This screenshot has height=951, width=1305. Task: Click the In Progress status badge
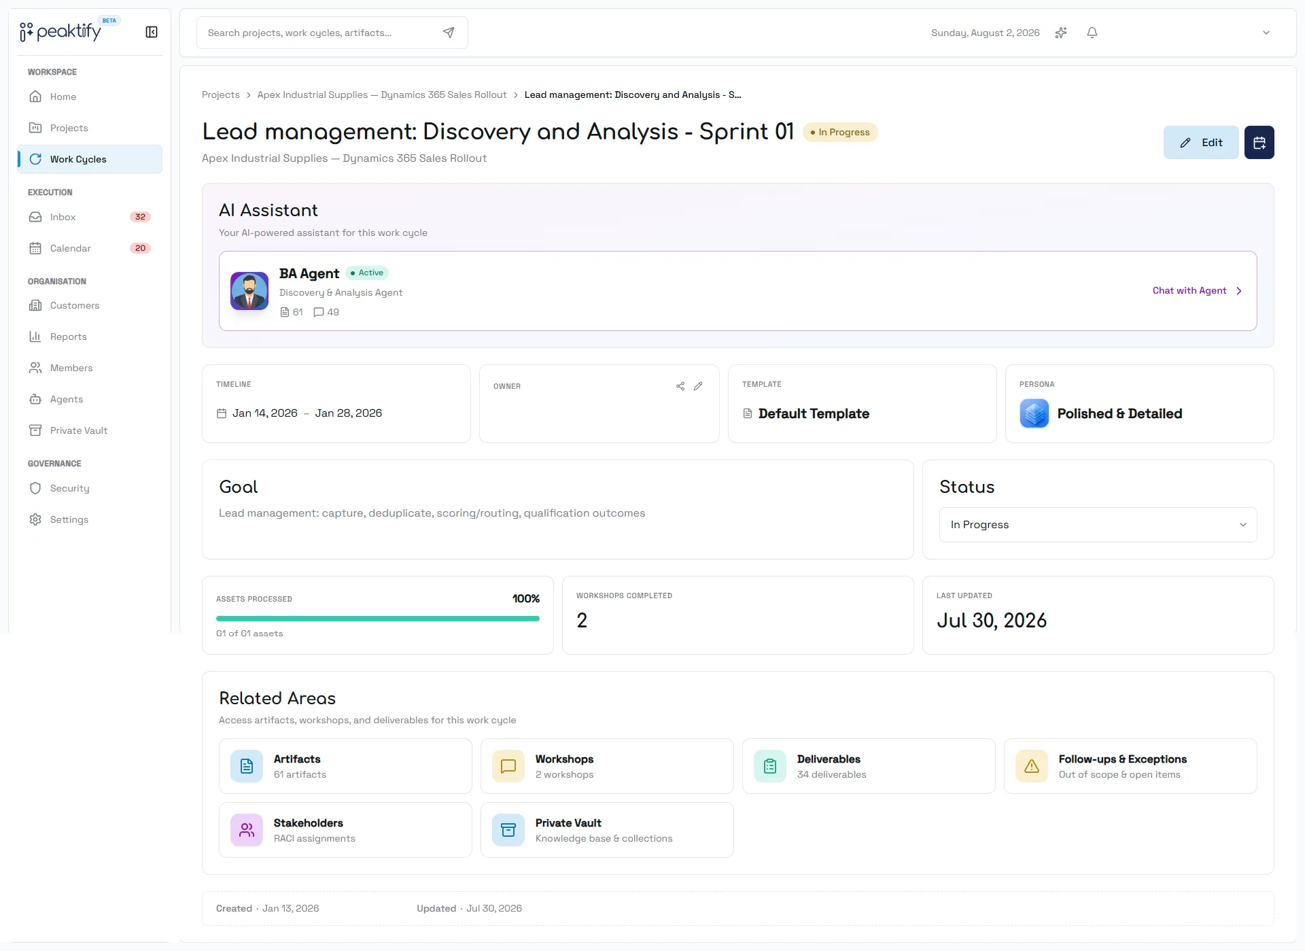click(840, 132)
